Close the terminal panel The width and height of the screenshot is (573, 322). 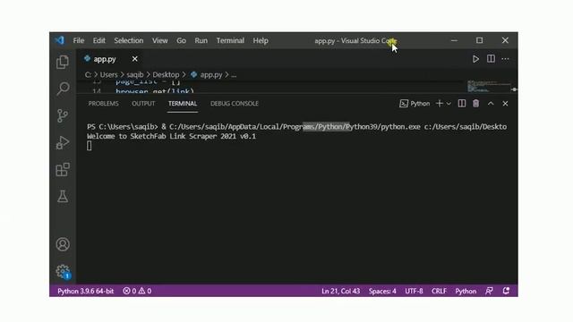505,104
